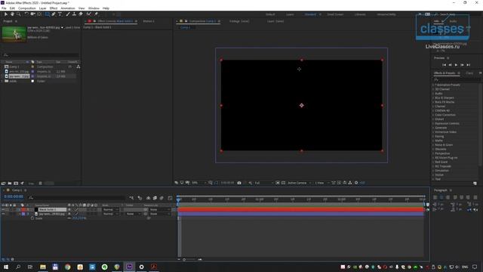The image size is (483, 272).
Task: Open blending mode dropdown for Black Solid 1
Action: click(x=111, y=210)
